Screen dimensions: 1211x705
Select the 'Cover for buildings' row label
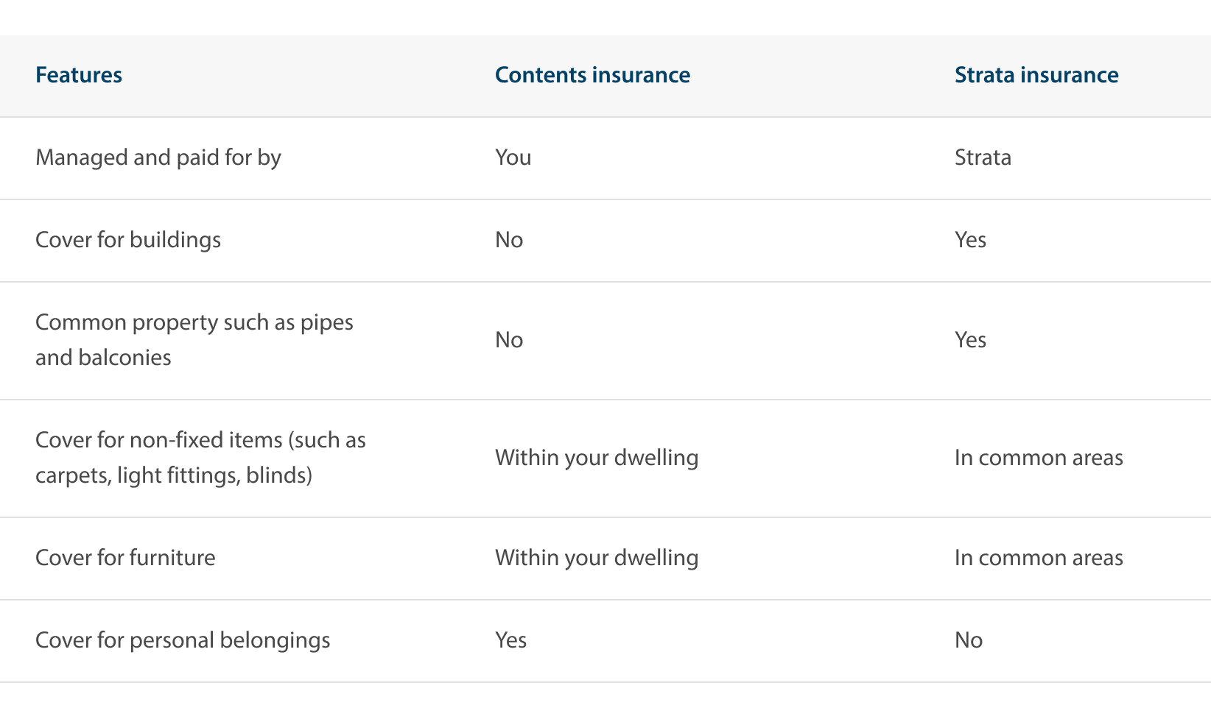[128, 240]
